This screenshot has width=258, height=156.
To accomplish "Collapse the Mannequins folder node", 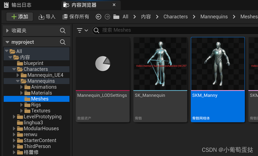I will (x=18, y=81).
